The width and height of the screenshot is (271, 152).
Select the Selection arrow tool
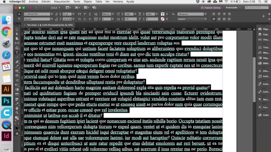tap(17, 29)
